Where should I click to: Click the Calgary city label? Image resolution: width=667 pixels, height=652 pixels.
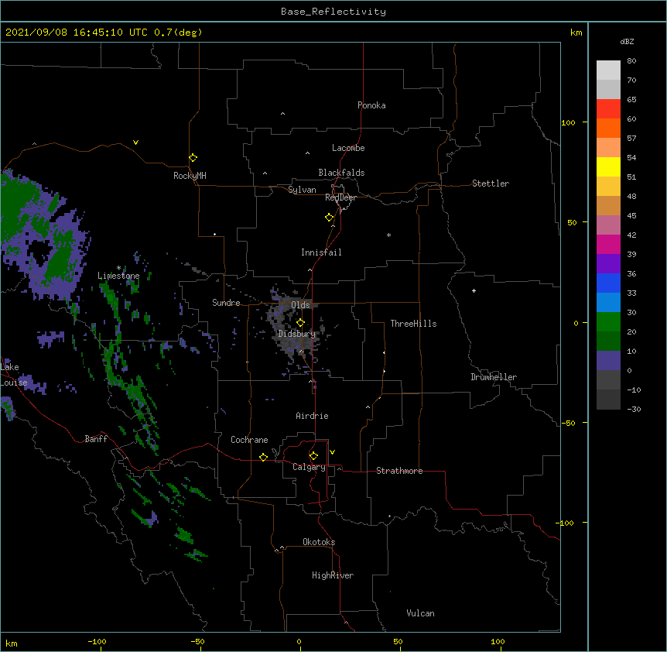point(309,467)
